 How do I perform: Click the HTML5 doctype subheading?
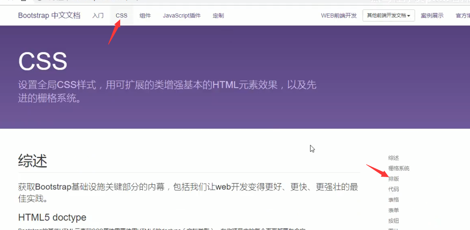pos(52,217)
